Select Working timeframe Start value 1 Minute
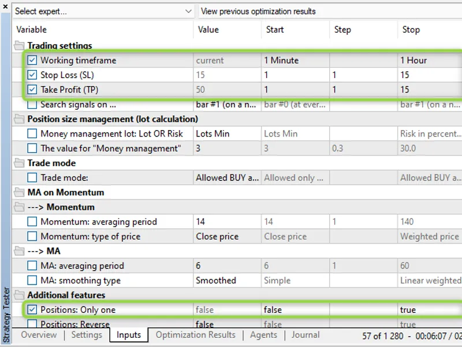Screen dimensions: 462x347 (296, 60)
